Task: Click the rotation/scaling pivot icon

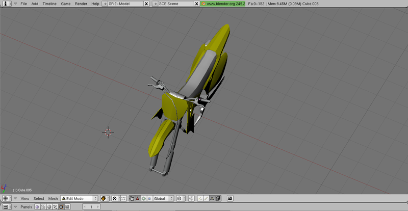Action: (115, 198)
